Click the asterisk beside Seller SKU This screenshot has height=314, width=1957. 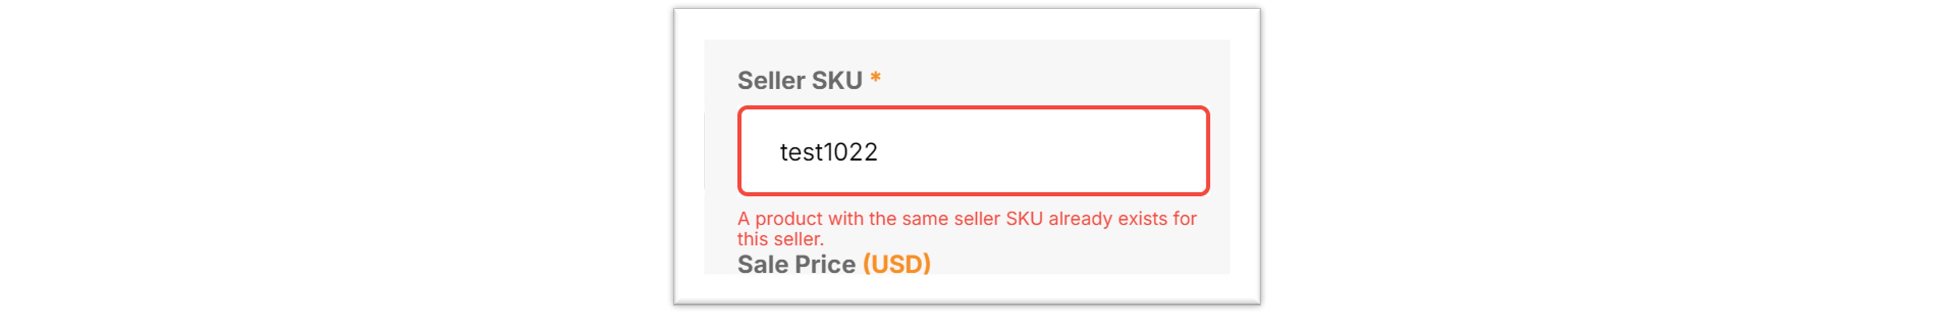(x=875, y=78)
